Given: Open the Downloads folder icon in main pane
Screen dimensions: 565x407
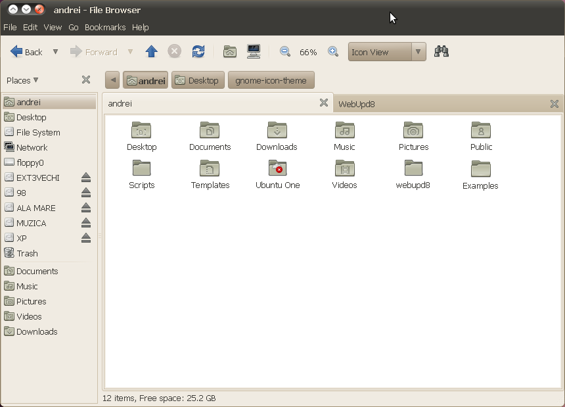Looking at the screenshot, I should tap(277, 130).
